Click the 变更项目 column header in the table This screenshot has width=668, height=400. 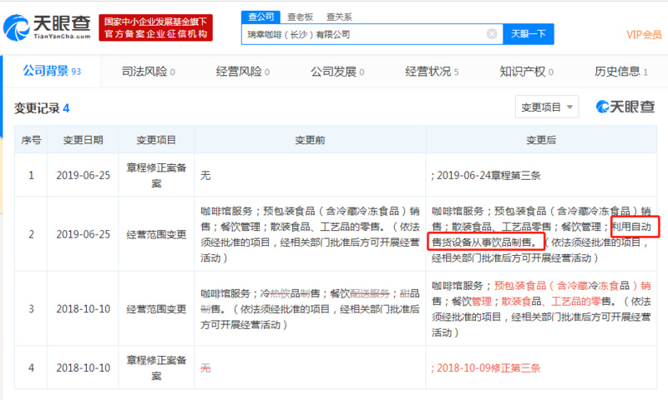tap(156, 140)
